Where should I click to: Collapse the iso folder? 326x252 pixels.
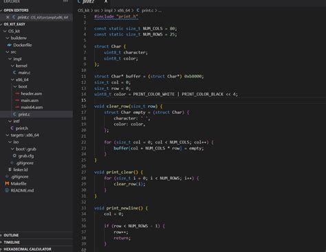pyautogui.click(x=10, y=142)
